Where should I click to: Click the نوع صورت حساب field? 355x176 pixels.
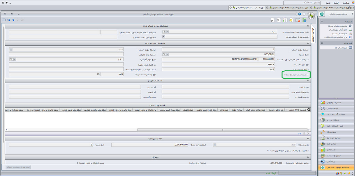[x=218, y=64]
